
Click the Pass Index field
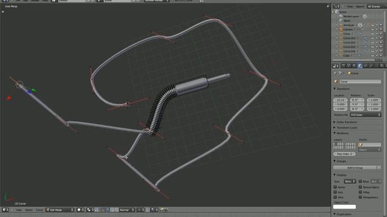344,154
